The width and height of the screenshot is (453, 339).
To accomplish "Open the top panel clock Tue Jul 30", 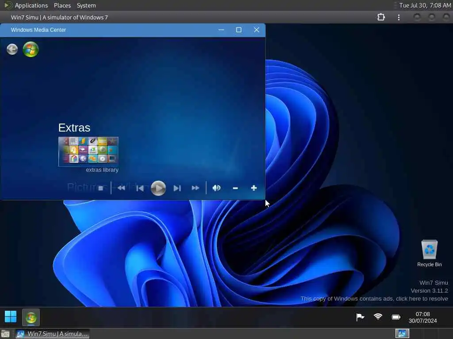I will 425,5.
